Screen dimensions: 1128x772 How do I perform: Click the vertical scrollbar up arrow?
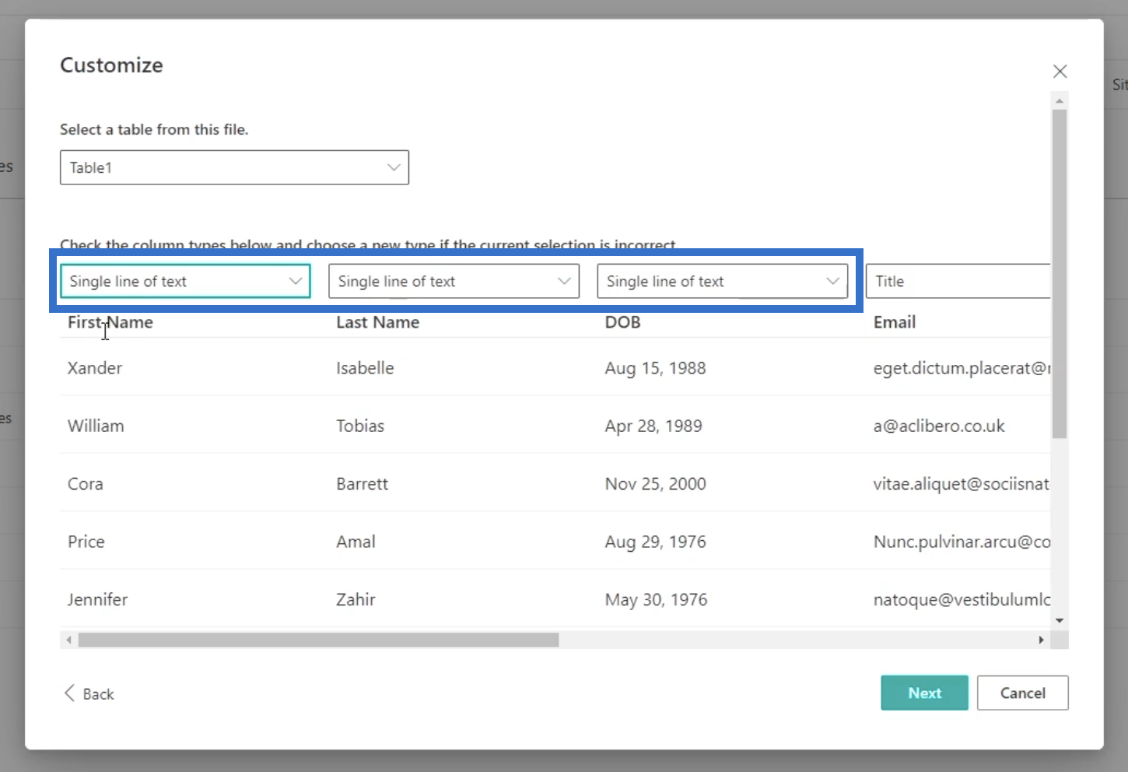[1060, 101]
